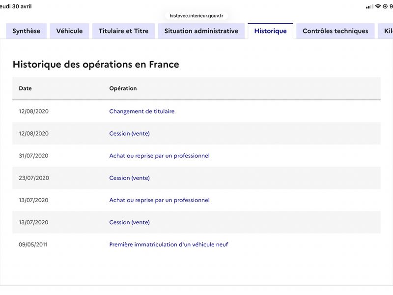Image resolution: width=393 pixels, height=295 pixels.
Task: Tap the cellular signal bars icon
Action: [369, 7]
